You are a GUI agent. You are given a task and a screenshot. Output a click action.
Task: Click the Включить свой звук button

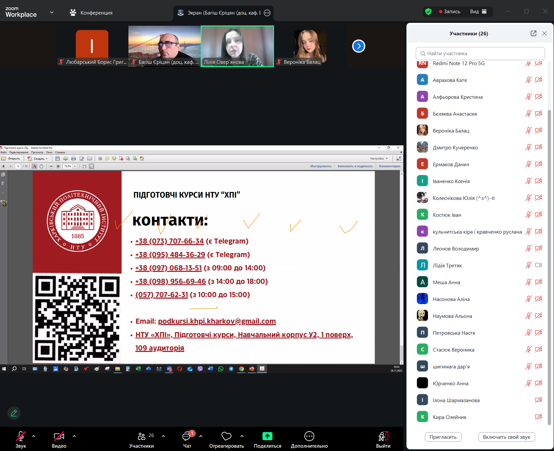[x=506, y=437]
